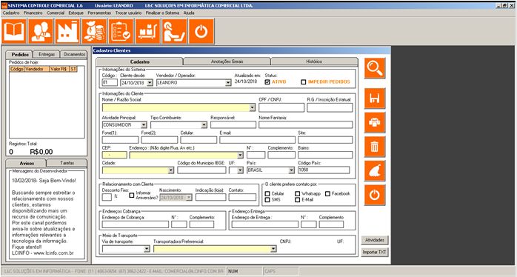Click Finalizar o Sistema menu item
The height and width of the screenshot is (277, 517).
click(162, 13)
